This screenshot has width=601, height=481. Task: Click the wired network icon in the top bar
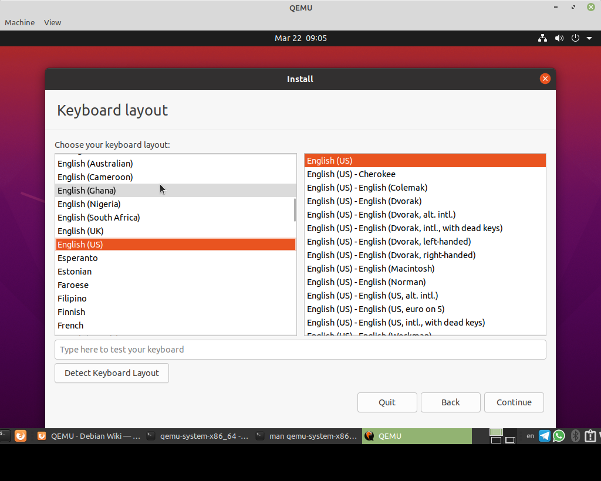(x=542, y=38)
